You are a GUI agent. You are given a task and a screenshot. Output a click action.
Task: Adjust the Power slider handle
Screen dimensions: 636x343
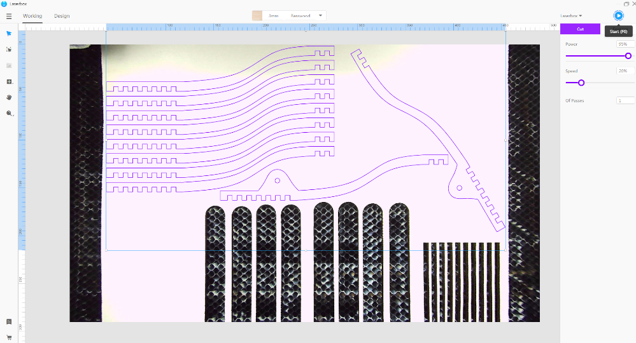point(628,56)
